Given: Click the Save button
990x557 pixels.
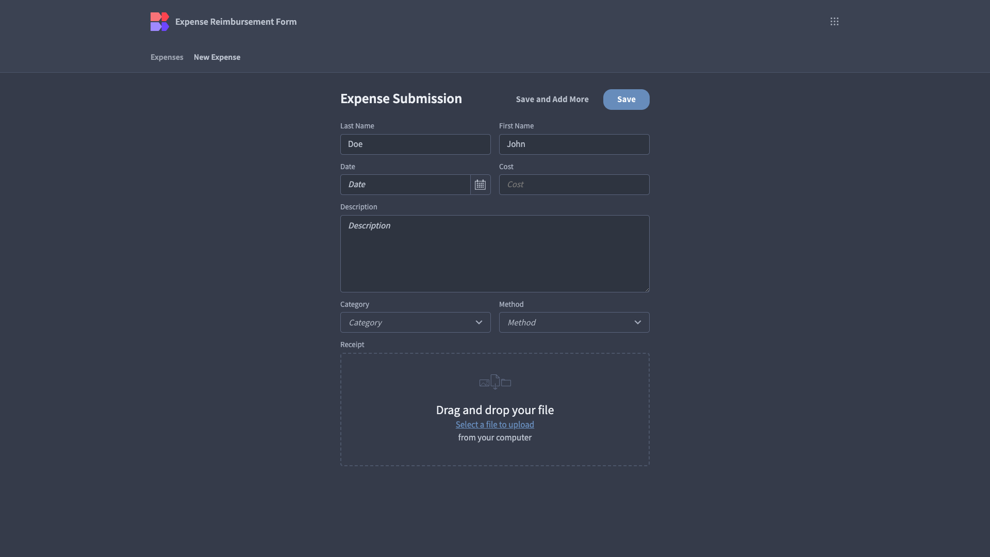Looking at the screenshot, I should pyautogui.click(x=626, y=99).
